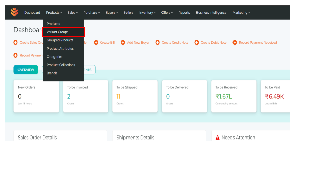Click the ₹1.67L outstanding amount value
This screenshot has height=182, width=323.
pyautogui.click(x=224, y=96)
